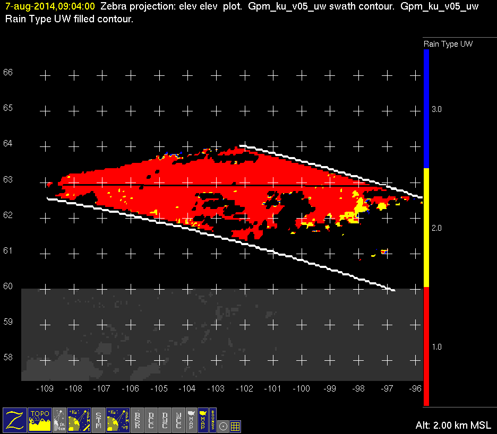Click the blue segment of color bar
The width and height of the screenshot is (497, 434).
pyautogui.click(x=426, y=109)
